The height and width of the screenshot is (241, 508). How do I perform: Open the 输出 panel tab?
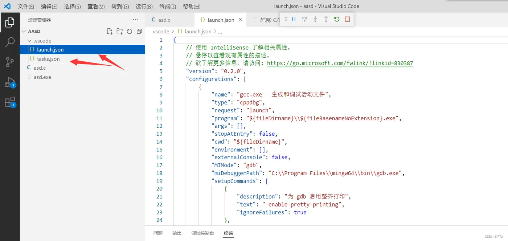177,233
